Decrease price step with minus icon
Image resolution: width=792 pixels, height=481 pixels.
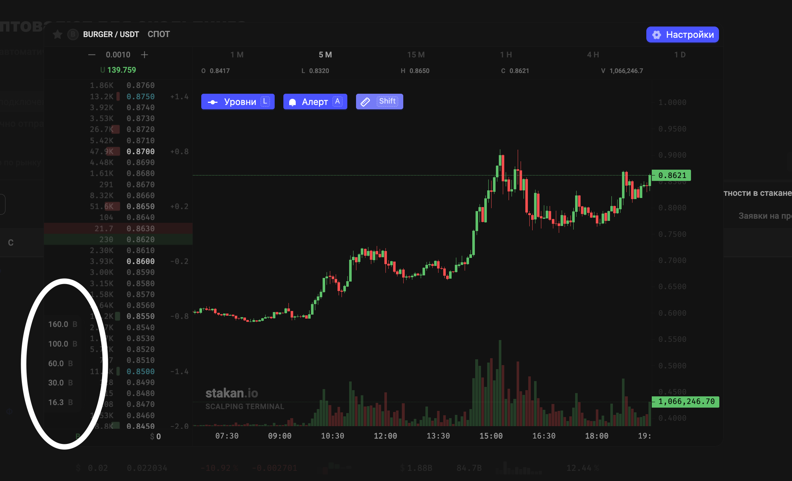(x=92, y=55)
